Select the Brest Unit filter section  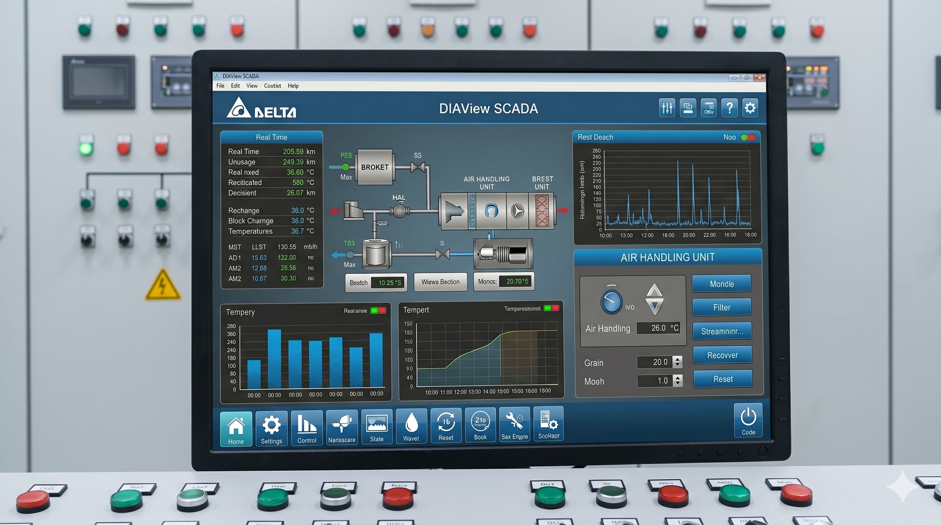coord(542,211)
